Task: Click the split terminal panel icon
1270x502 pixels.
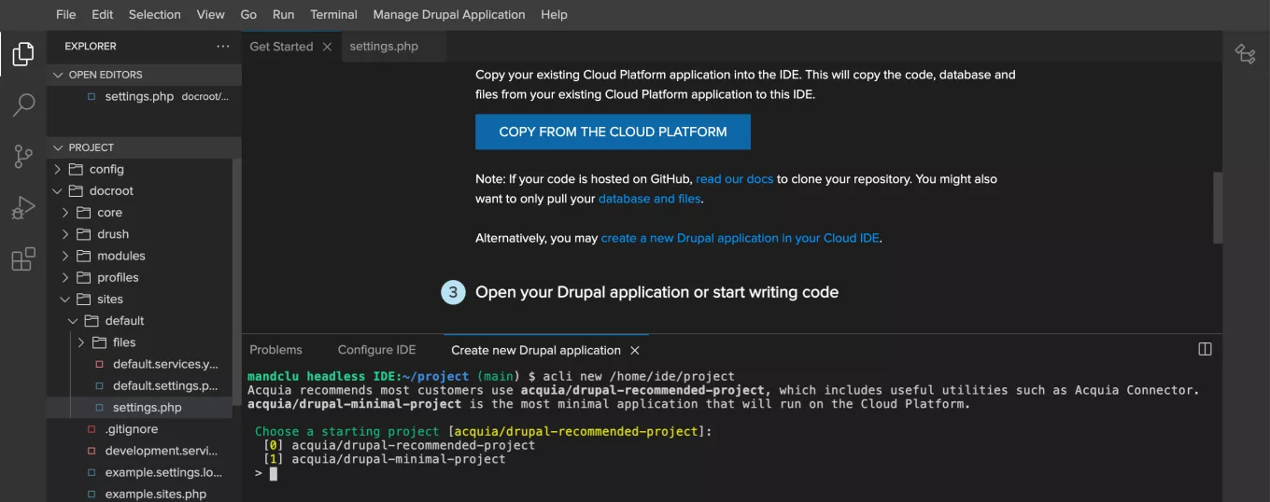Action: click(1205, 349)
